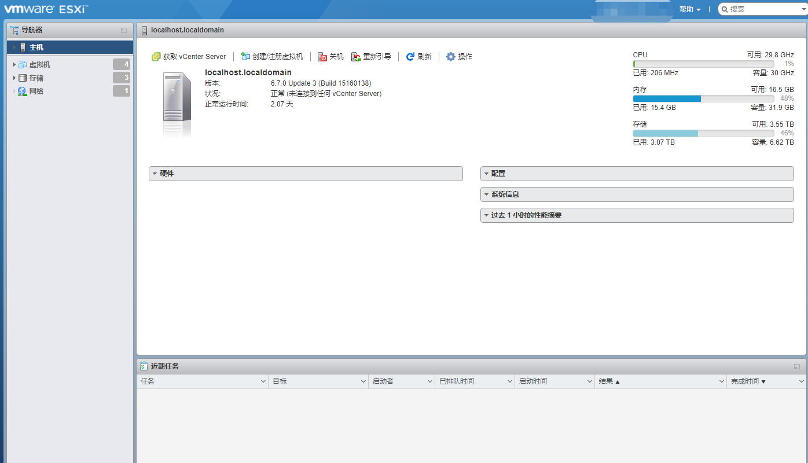Minimize the 近期任务 panel
Screen dimensions: 808x463
[797, 366]
